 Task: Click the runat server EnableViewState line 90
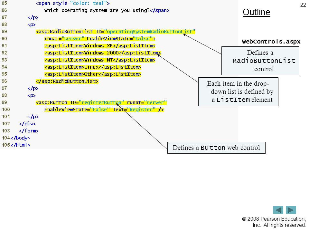(100, 39)
